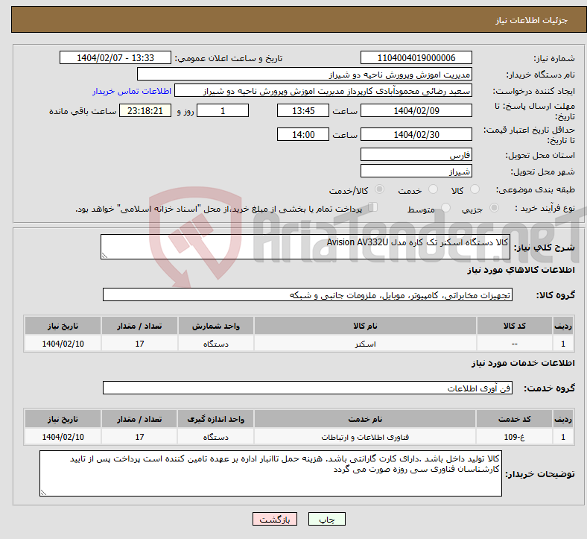
Task: Select the کالا/خدمت radio button
Action: point(379,189)
